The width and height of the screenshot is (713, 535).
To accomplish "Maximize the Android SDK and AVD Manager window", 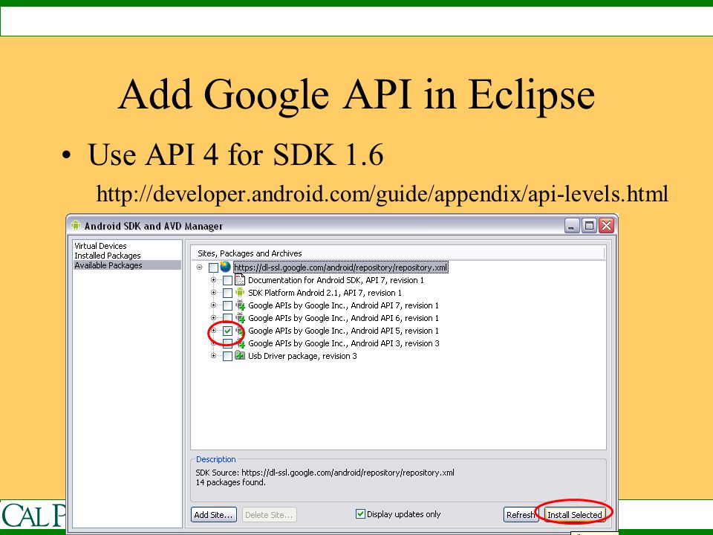I will 589,226.
